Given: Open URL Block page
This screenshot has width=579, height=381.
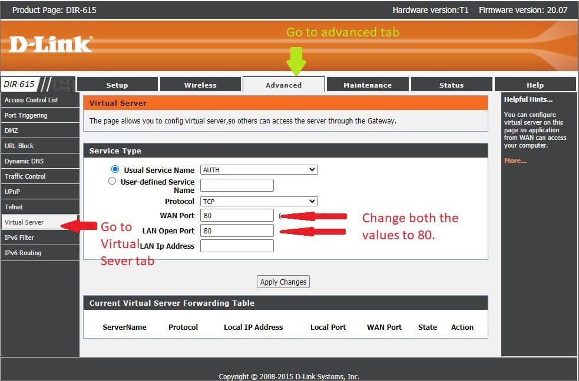Looking at the screenshot, I should click(40, 146).
